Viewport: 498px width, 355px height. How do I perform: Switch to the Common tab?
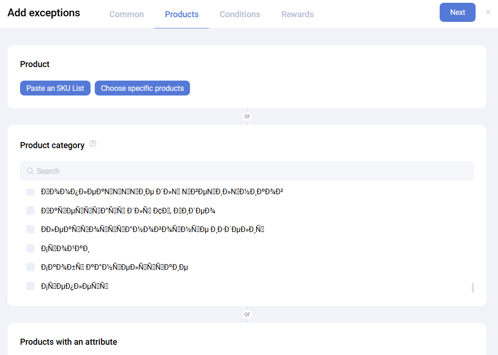point(126,14)
